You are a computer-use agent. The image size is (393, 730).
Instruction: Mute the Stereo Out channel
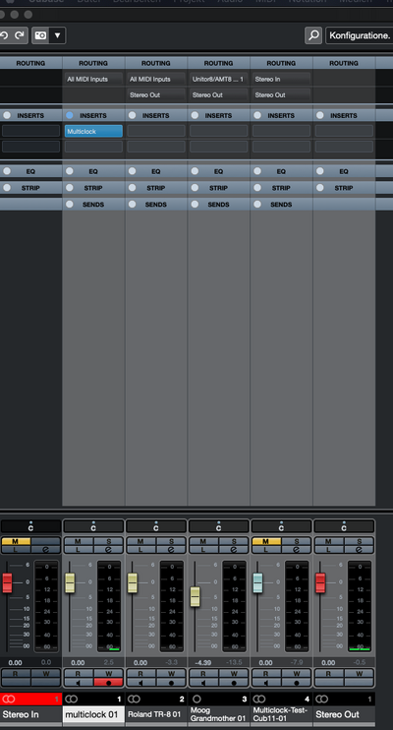click(329, 541)
